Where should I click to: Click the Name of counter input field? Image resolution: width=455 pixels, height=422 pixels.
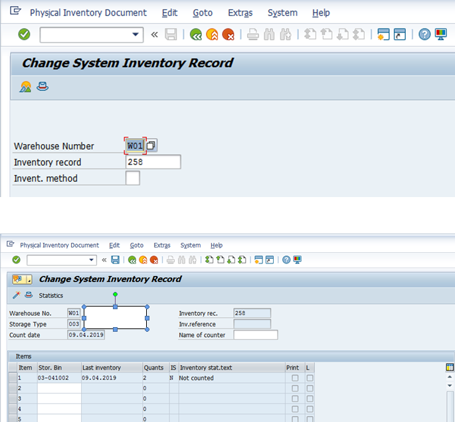point(256,335)
